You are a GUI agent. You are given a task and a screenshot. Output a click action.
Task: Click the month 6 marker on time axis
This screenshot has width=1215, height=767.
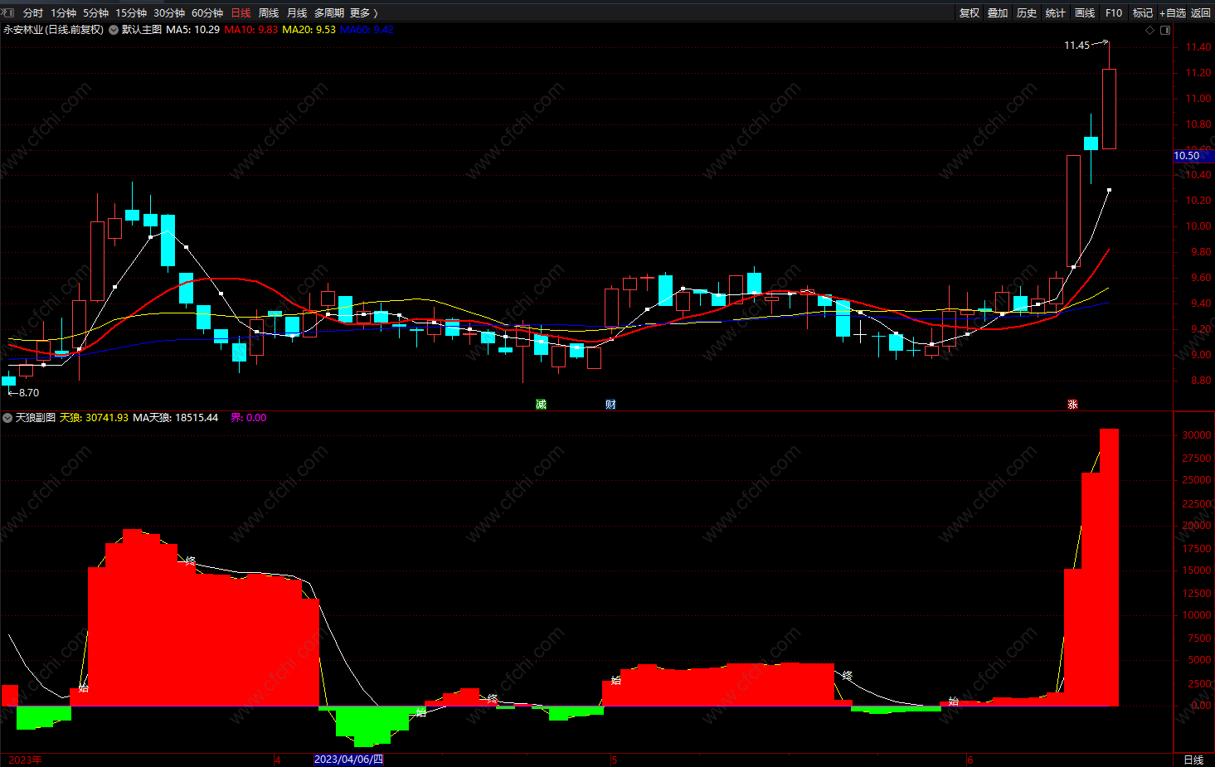pos(970,760)
